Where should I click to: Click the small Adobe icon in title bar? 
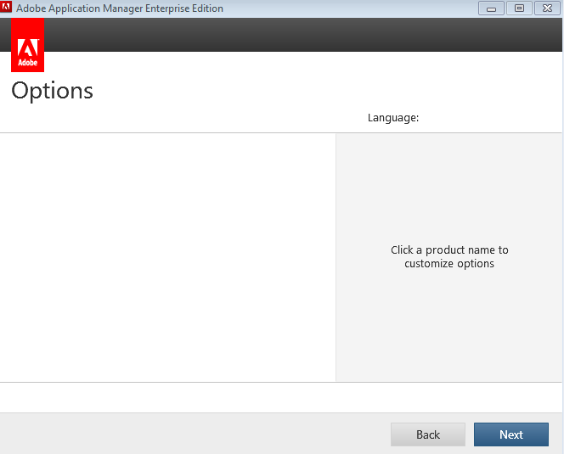7,8
